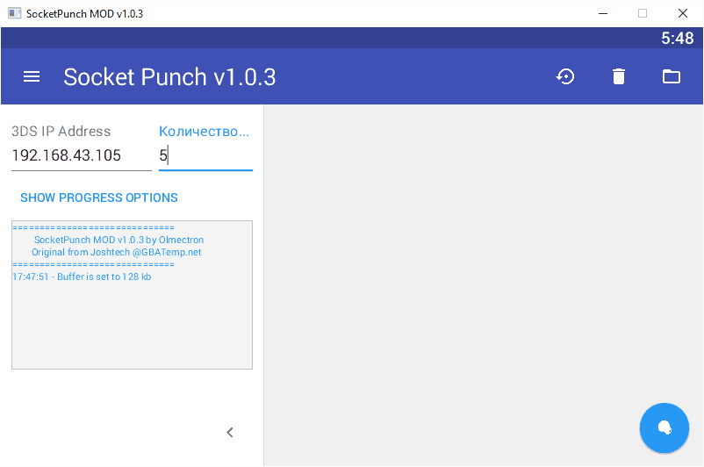Focus the Количество input field
The height and width of the screenshot is (467, 704).
click(205, 156)
